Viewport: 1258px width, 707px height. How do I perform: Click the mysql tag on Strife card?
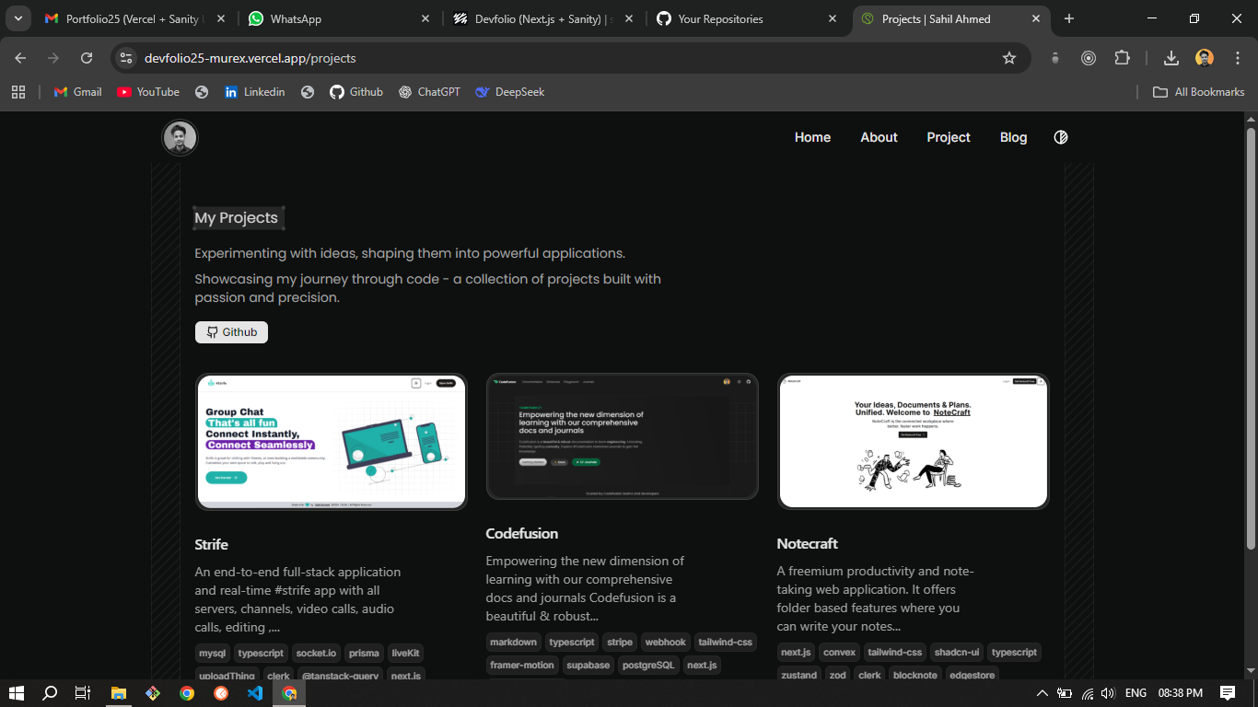pyautogui.click(x=213, y=653)
